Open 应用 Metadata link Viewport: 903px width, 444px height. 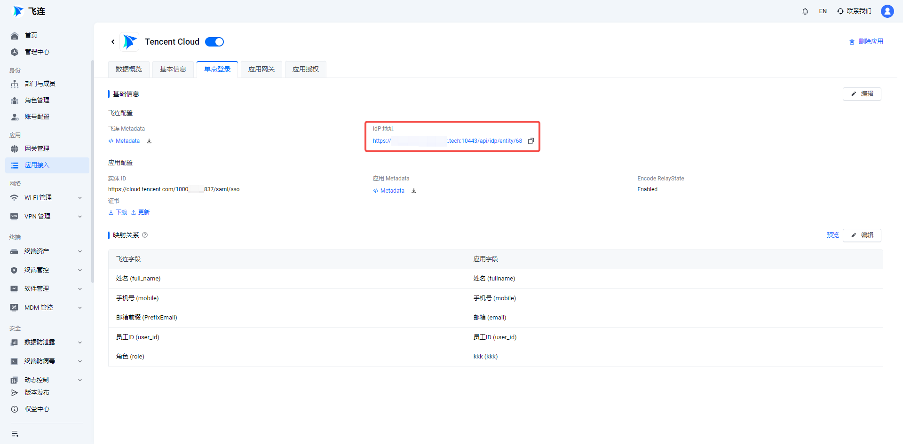click(x=389, y=191)
